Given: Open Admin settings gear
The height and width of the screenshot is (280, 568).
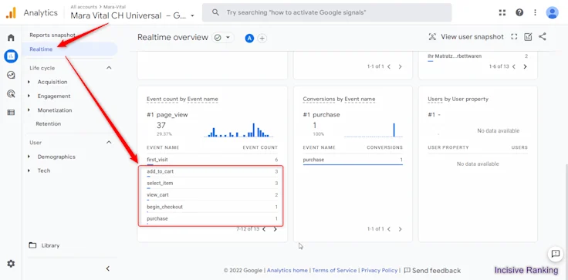Looking at the screenshot, I should pos(11,264).
